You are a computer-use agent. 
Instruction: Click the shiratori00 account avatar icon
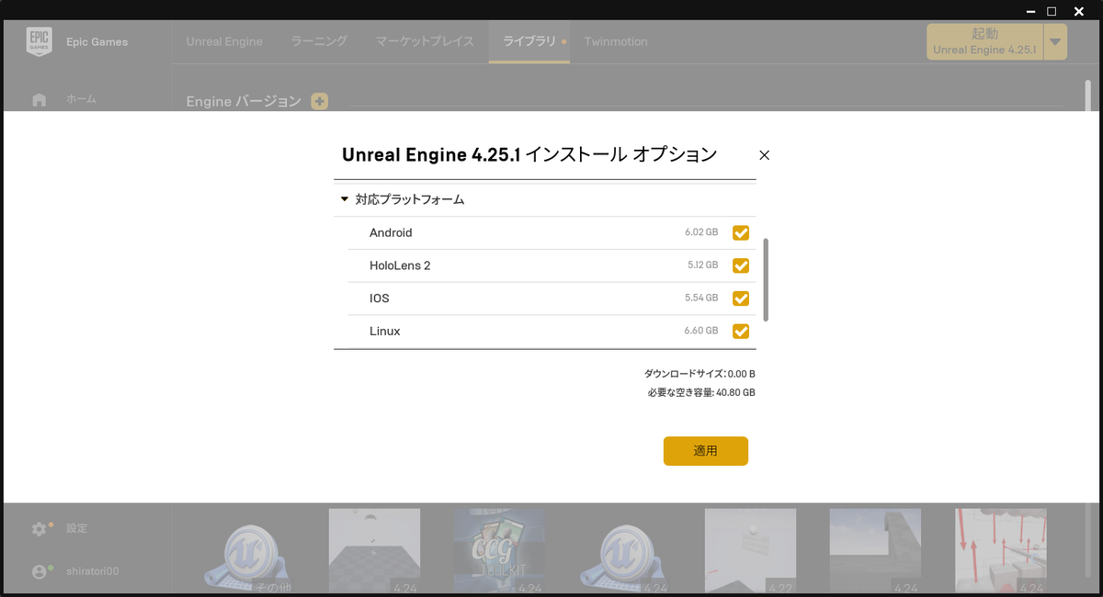click(x=39, y=571)
